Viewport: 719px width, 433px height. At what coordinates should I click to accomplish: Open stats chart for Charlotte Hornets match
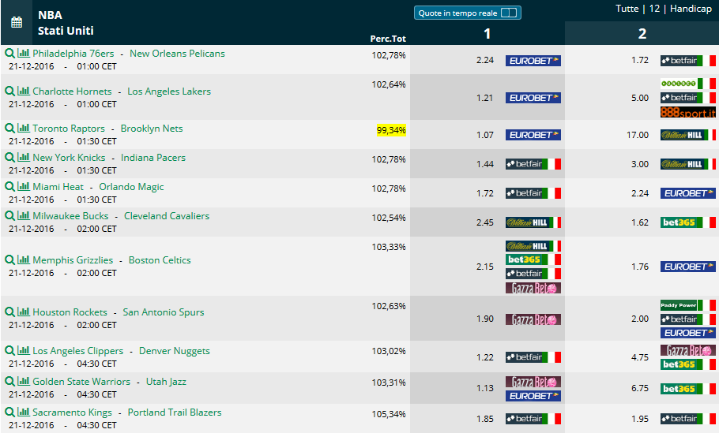pyautogui.click(x=24, y=91)
